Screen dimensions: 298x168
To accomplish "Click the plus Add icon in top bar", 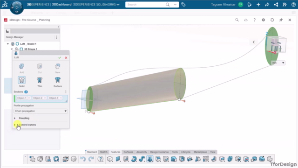I will point(258,4).
